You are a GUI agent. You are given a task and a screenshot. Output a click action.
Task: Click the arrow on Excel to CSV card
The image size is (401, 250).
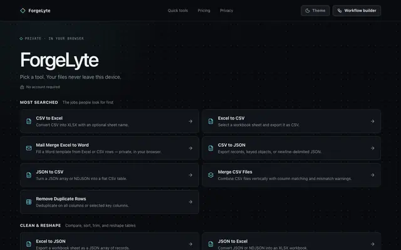point(372,121)
